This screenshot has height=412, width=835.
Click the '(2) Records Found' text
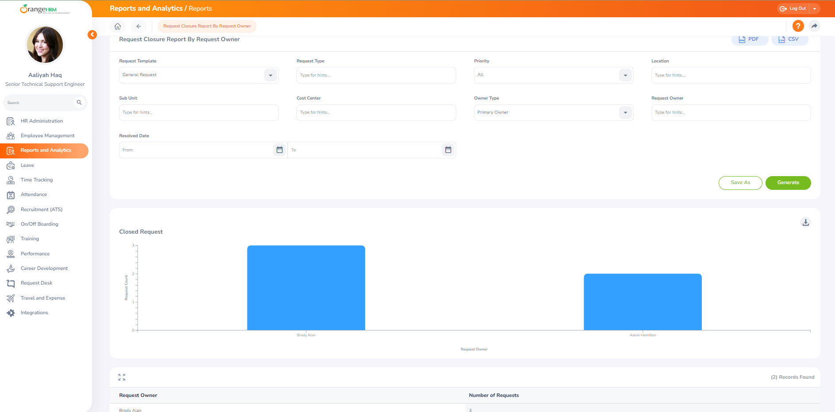pos(793,377)
